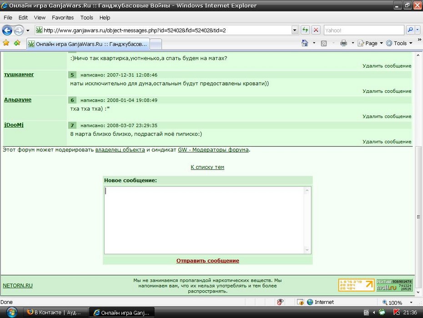This screenshot has height=318, width=423.
Task: Show hidden tray icons arrow
Action: [x=374, y=313]
